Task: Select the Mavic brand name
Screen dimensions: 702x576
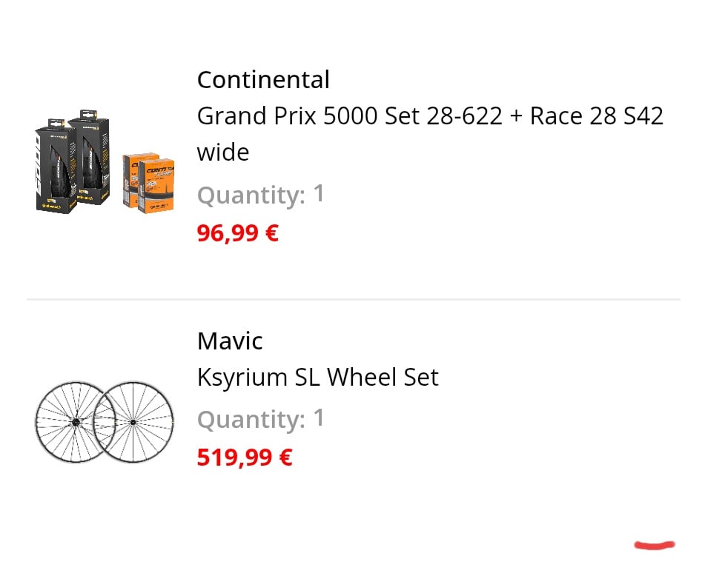Action: [230, 341]
